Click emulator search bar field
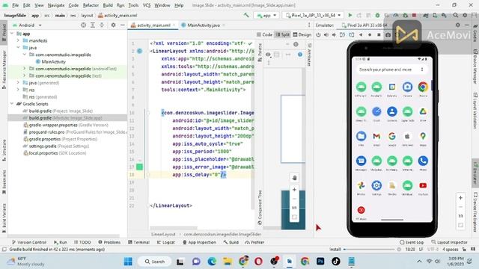 (392, 69)
